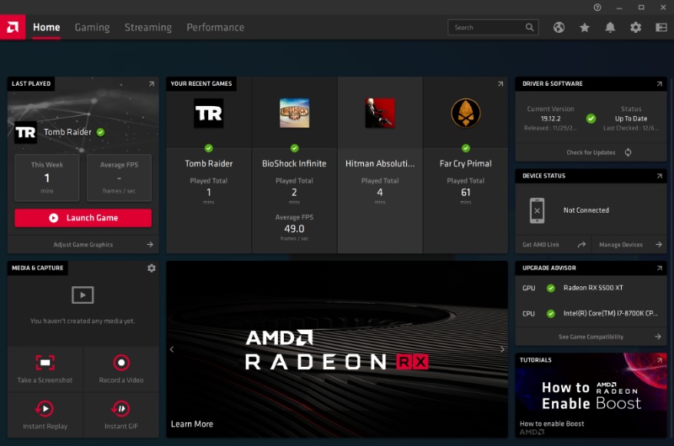Viewport: 674px width, 446px height.
Task: Click Current Version 19.12.2 text
Action: tap(551, 119)
